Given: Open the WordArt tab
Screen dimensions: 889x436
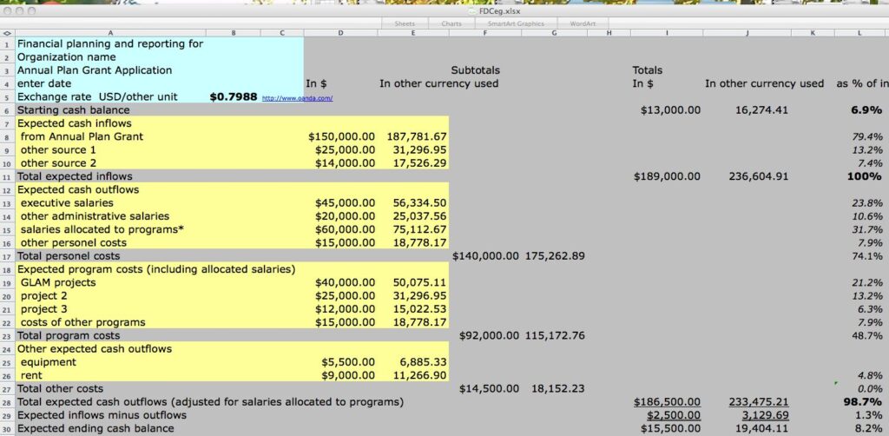Looking at the screenshot, I should 583,23.
